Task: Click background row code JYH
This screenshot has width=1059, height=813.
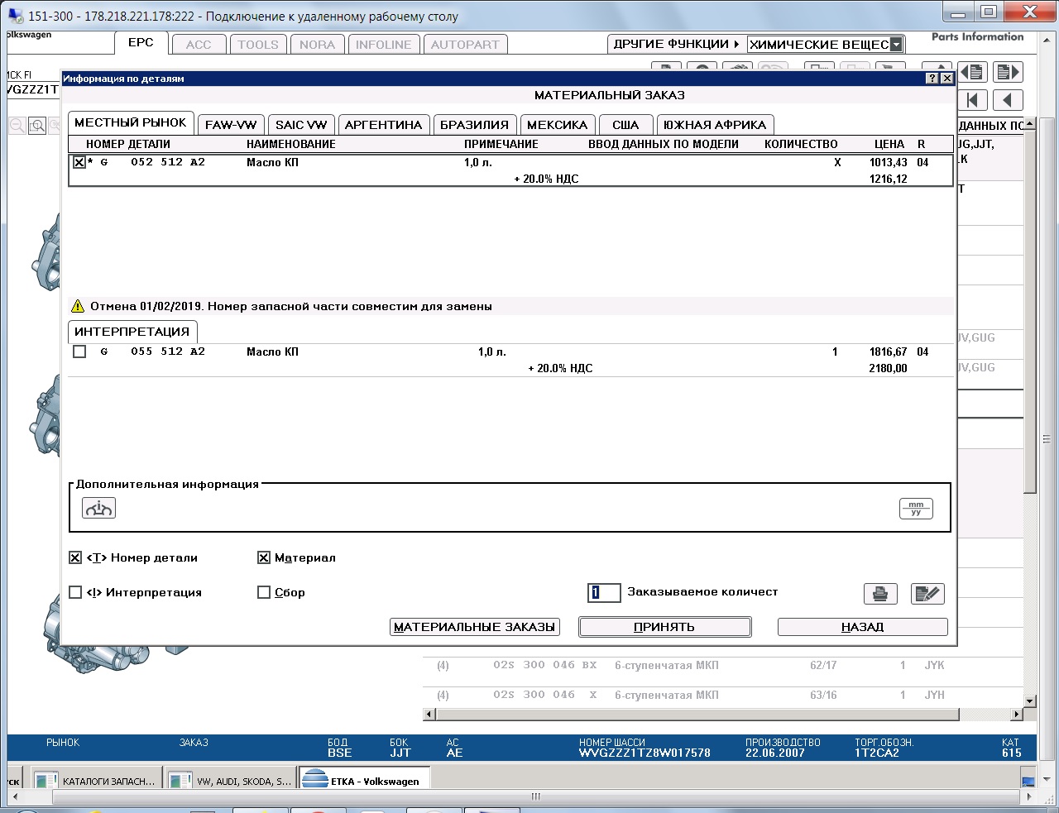Action: [x=935, y=695]
